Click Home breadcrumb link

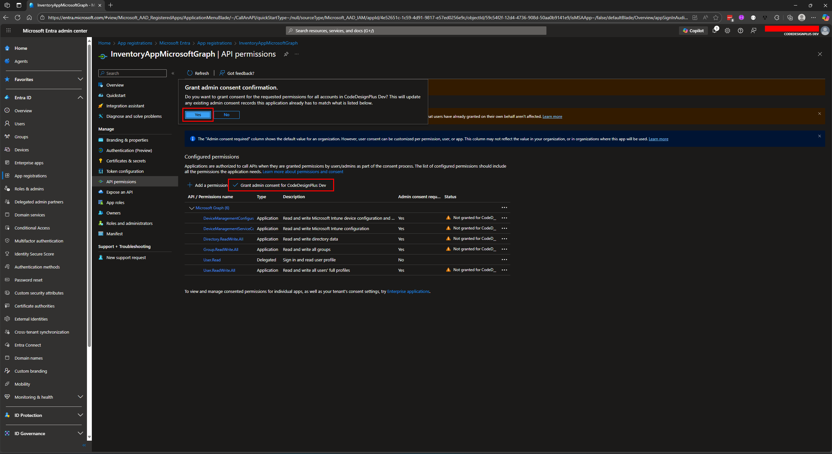104,43
